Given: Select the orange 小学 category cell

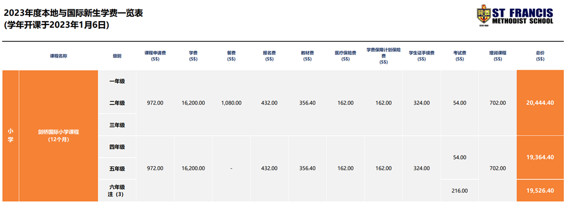Looking at the screenshot, I should (10, 136).
